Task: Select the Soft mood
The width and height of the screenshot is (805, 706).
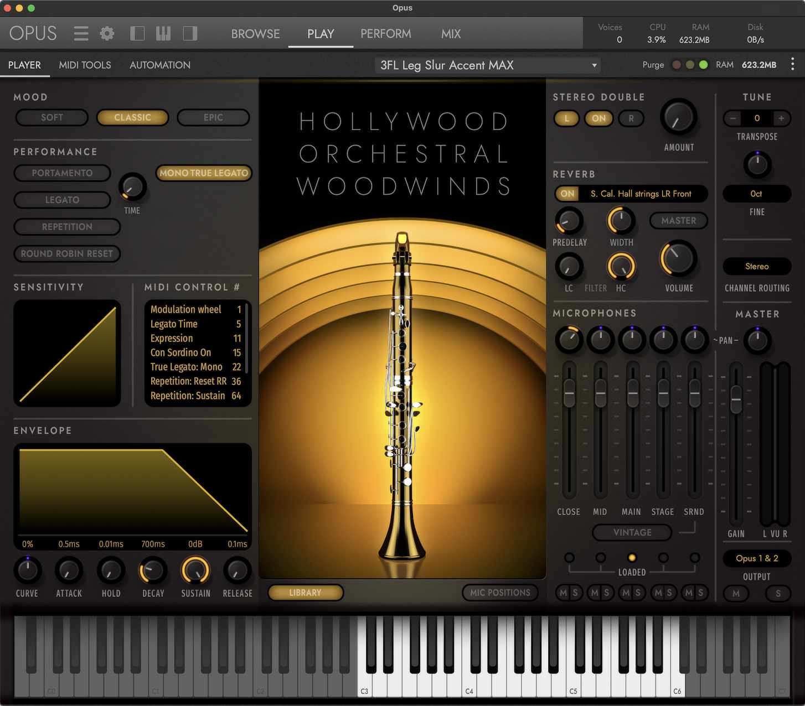Action: click(52, 117)
